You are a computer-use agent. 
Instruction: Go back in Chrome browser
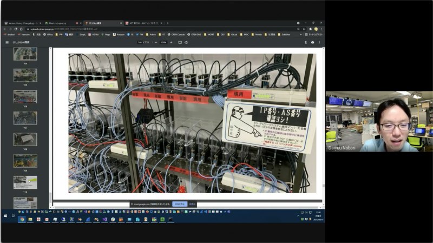coord(5,29)
